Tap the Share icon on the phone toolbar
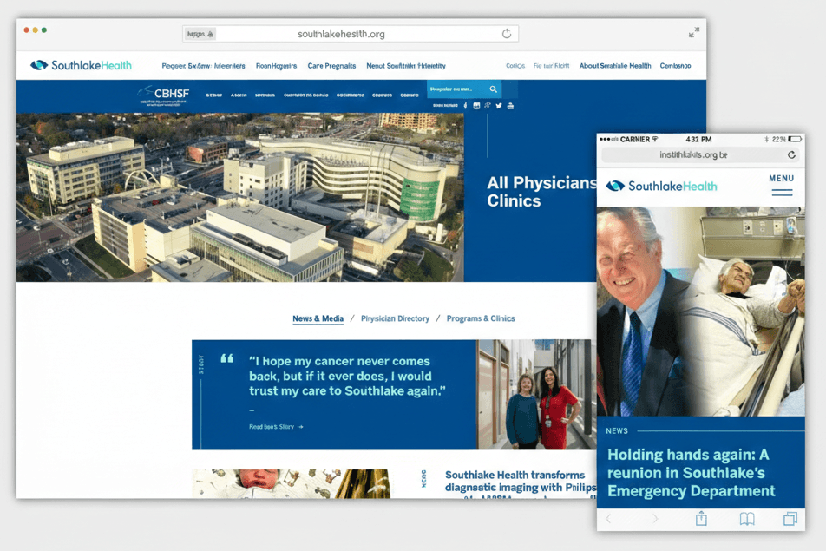The width and height of the screenshot is (826, 551). pos(701,518)
